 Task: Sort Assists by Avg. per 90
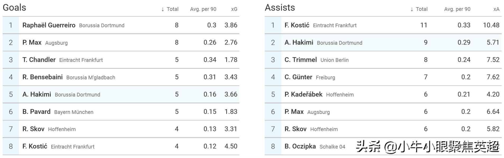coord(457,9)
